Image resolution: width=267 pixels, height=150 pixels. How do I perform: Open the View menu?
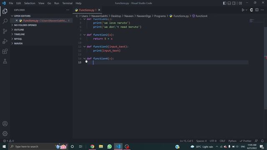(x=41, y=3)
